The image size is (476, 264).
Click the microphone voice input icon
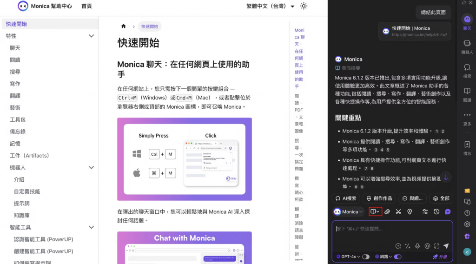coord(418,246)
